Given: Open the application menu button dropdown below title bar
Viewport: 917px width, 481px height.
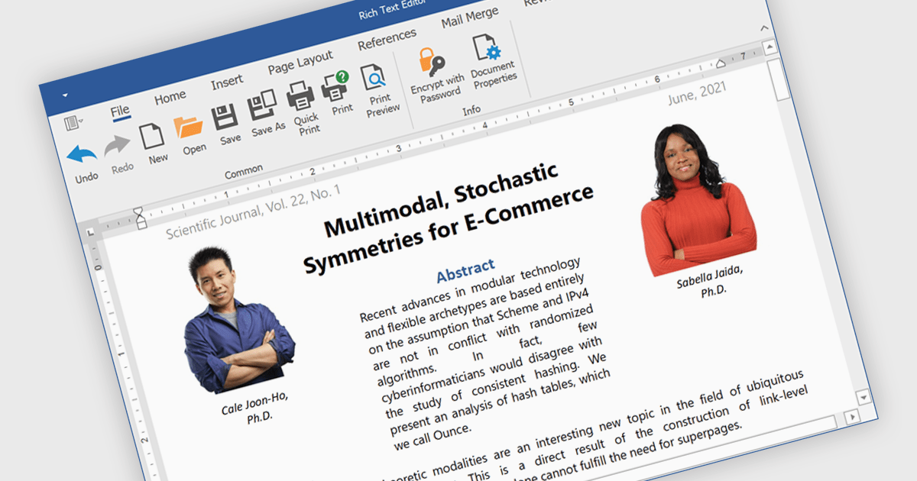Looking at the screenshot, I should [x=74, y=121].
